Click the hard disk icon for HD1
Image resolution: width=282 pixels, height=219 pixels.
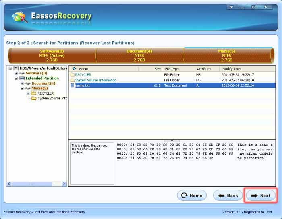click(16, 68)
